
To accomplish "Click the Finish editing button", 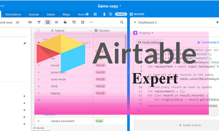I will point(149,42).
